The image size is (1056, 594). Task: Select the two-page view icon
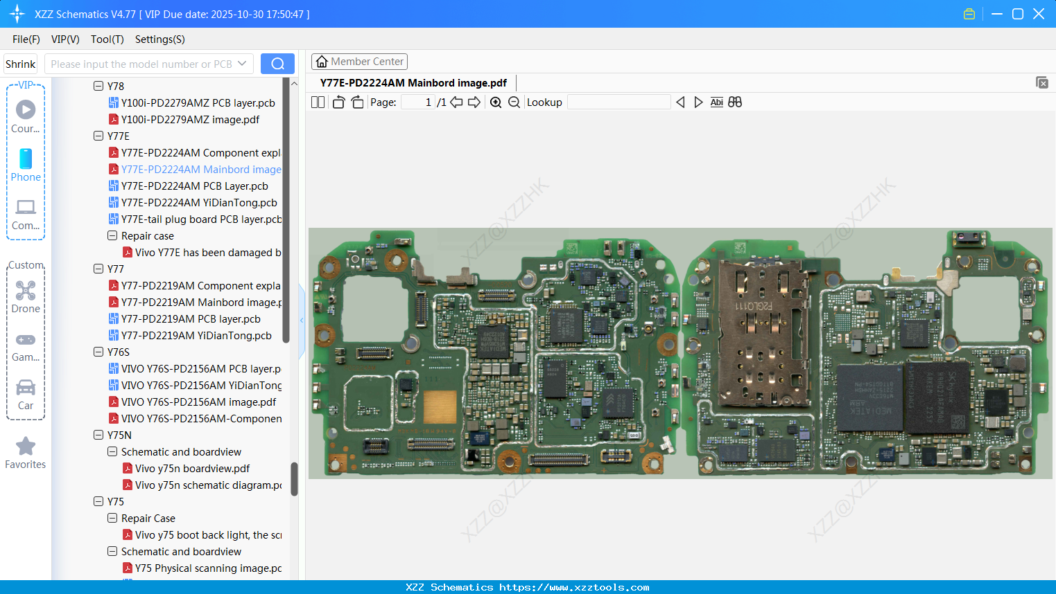(318, 102)
